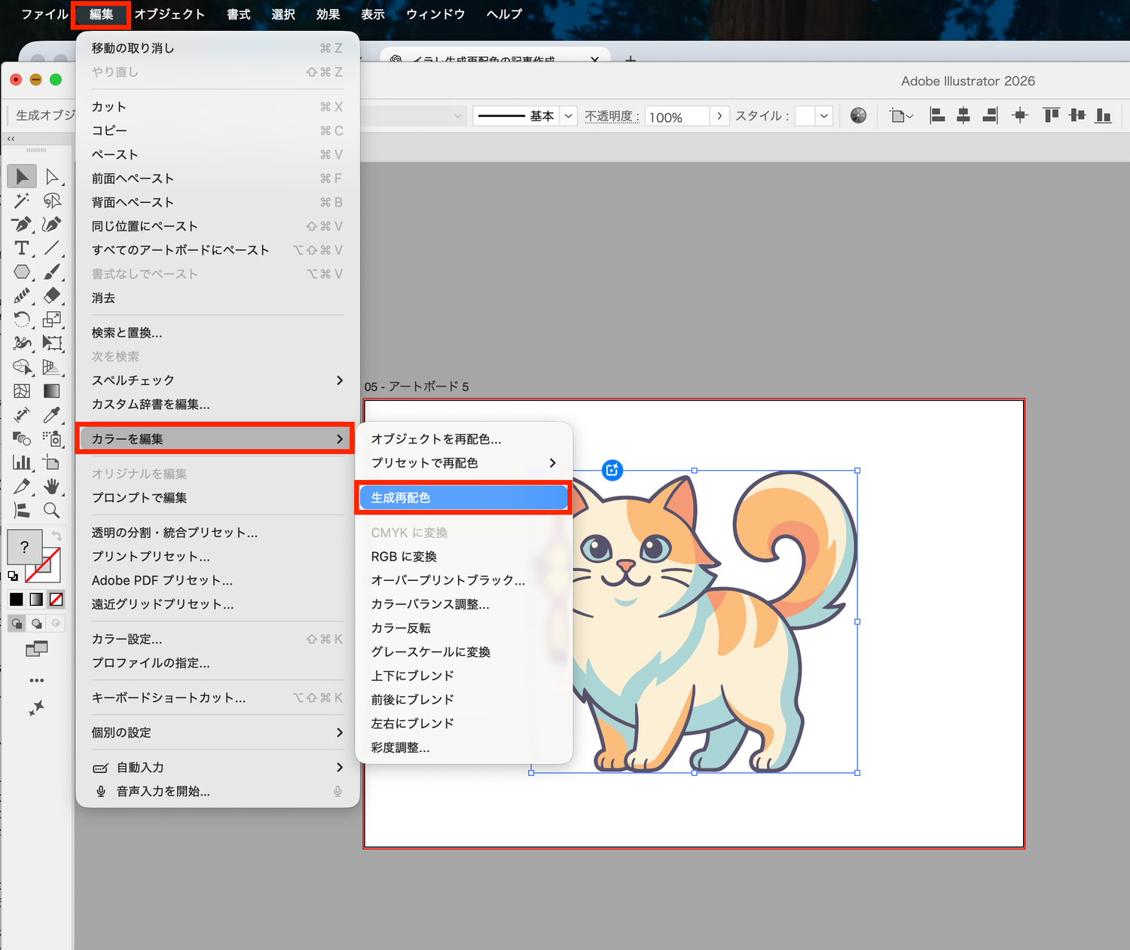Open カラー設定... dialog
The width and height of the screenshot is (1130, 950).
click(218, 639)
